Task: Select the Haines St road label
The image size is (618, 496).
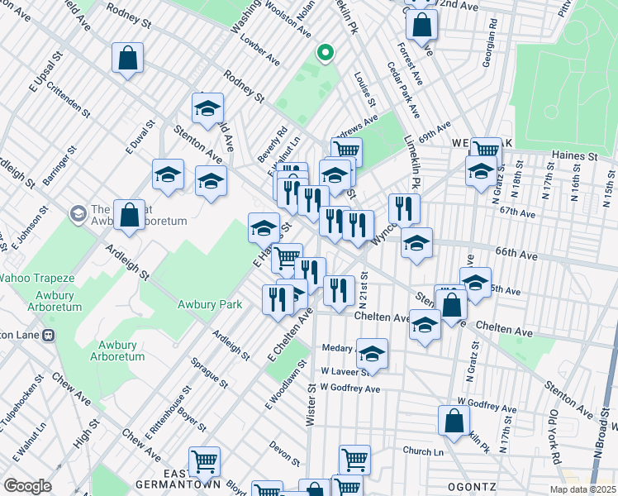Action: pos(575,155)
